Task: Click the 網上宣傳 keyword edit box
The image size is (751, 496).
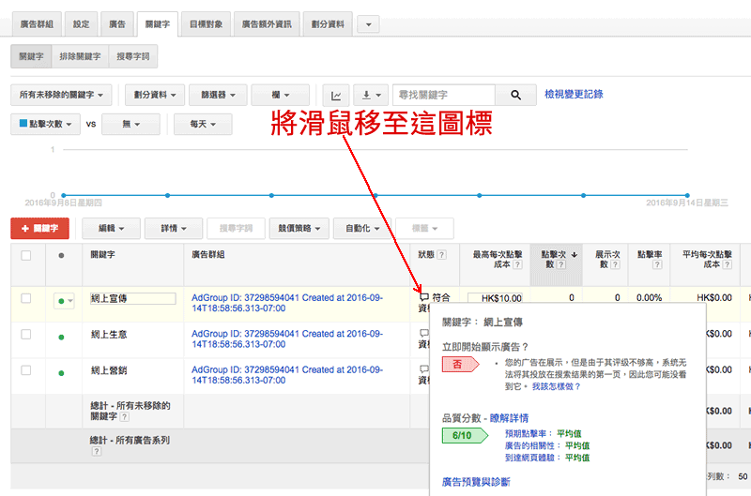Action: coord(132,298)
